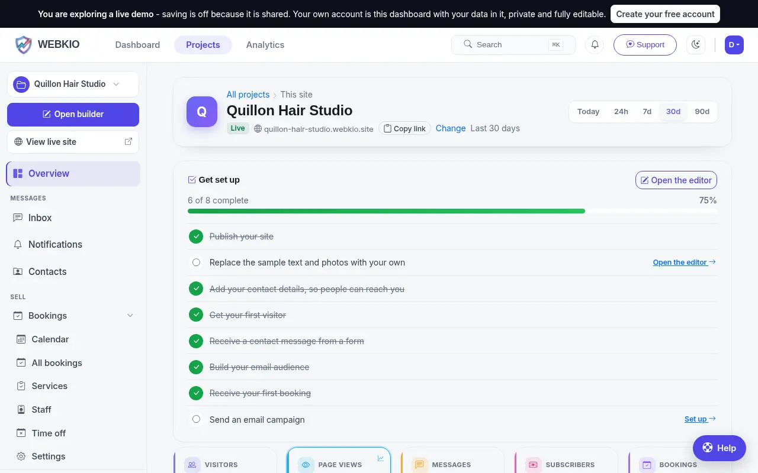The height and width of the screenshot is (473, 758).
Task: Select the Today time range
Action: (x=589, y=112)
